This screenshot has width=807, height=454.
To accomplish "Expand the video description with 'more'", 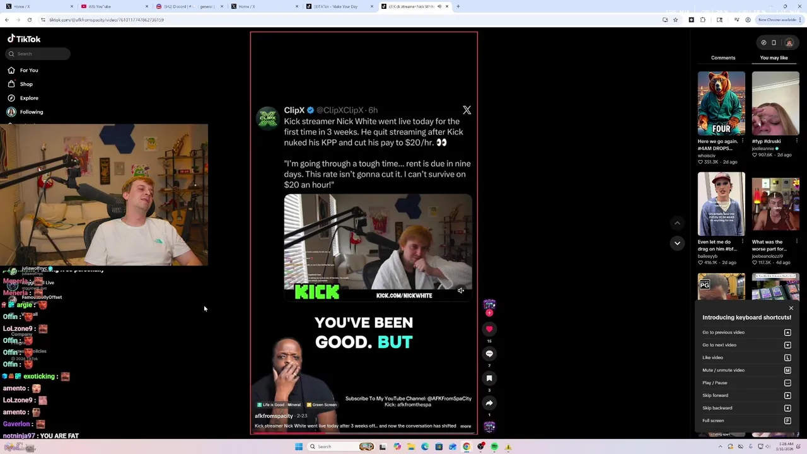I will [x=465, y=426].
